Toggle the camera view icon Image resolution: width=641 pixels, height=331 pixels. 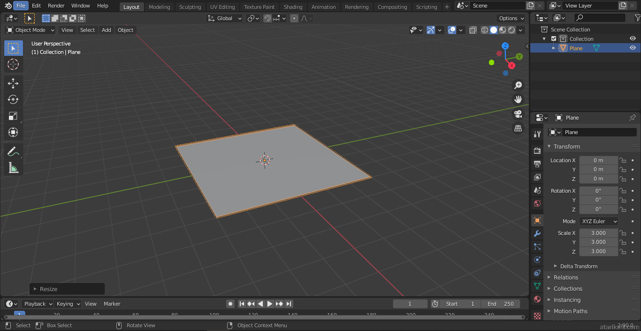click(518, 113)
